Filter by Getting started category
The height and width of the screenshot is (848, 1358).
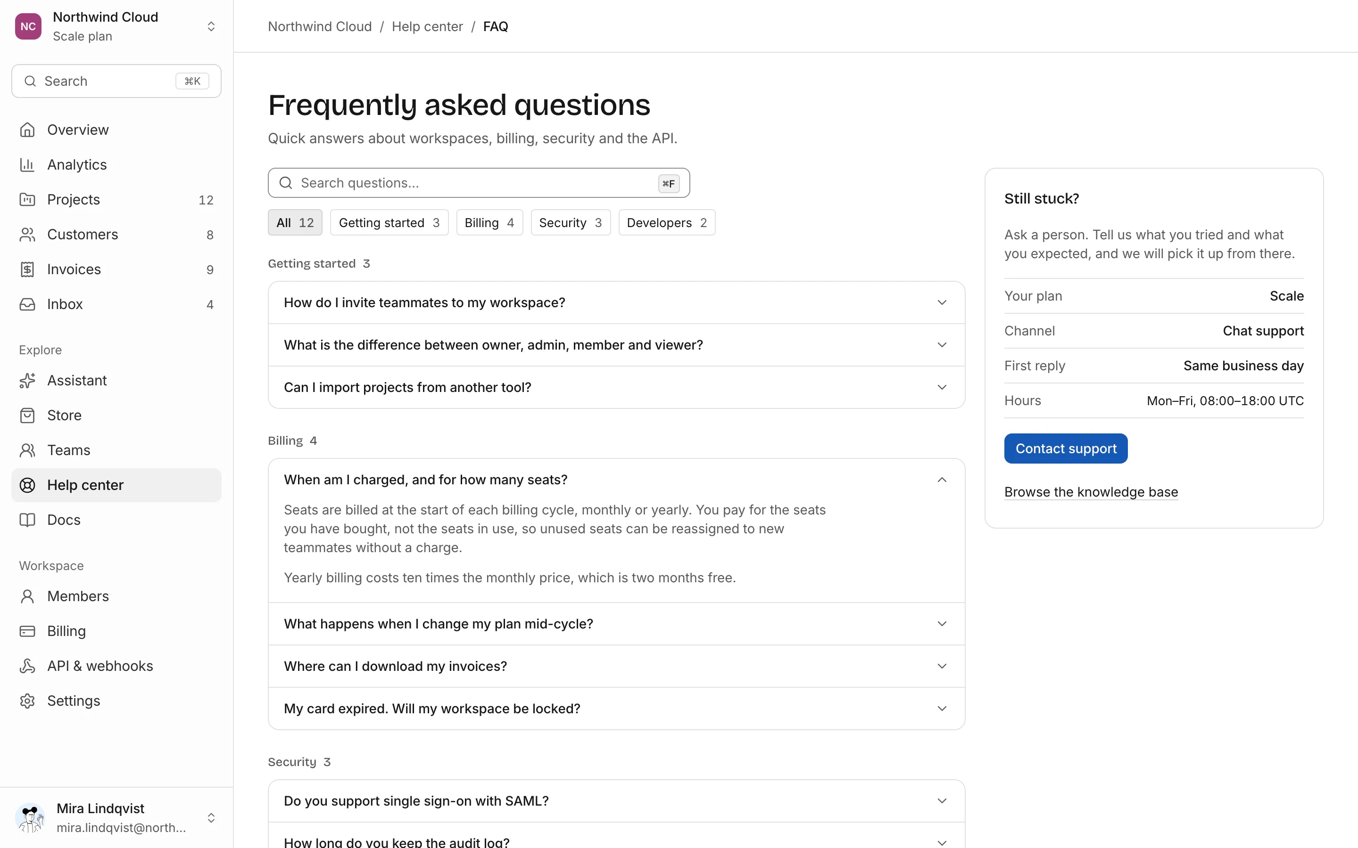tap(389, 223)
